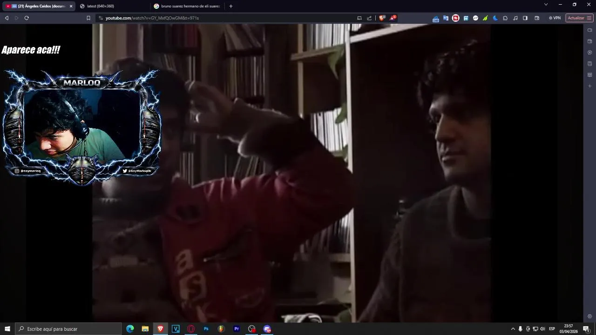Open the extensions puzzle-piece menu
596x335 pixels.
pyautogui.click(x=505, y=18)
